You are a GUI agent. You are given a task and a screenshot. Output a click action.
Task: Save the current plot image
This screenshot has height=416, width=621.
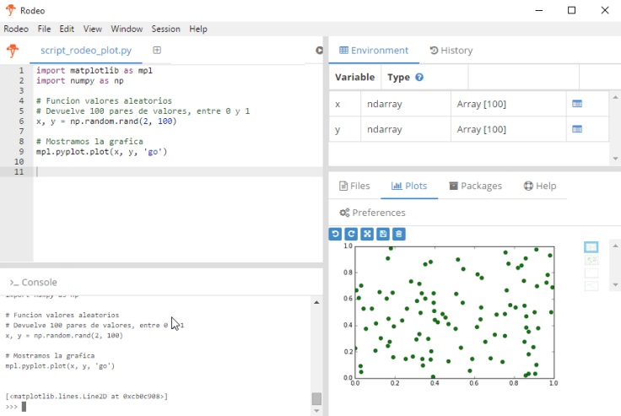[x=383, y=234]
